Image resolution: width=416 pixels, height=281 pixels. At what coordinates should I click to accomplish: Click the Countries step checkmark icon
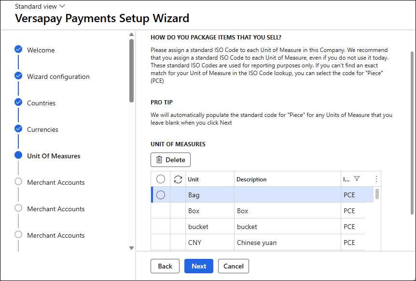[18, 102]
